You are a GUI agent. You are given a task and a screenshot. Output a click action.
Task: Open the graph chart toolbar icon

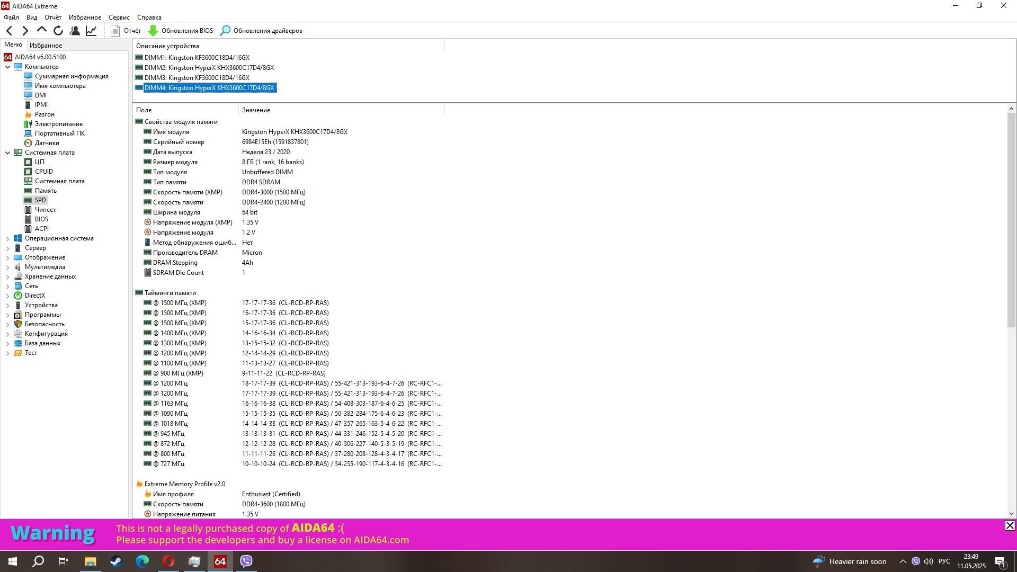click(91, 31)
